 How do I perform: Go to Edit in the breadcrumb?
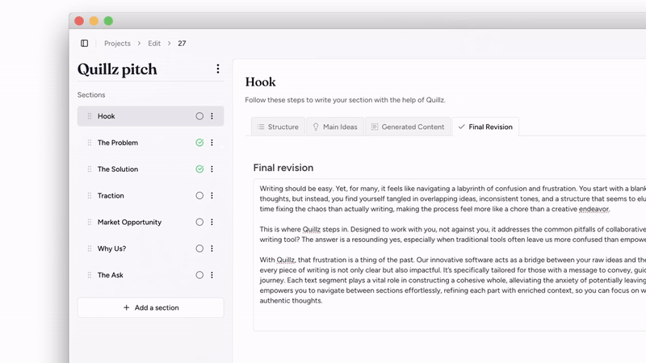[x=154, y=44]
